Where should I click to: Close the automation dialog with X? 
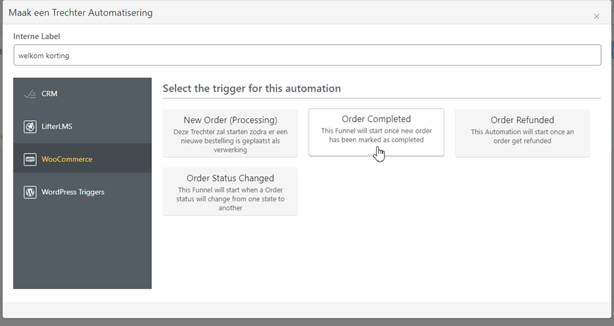tap(596, 16)
